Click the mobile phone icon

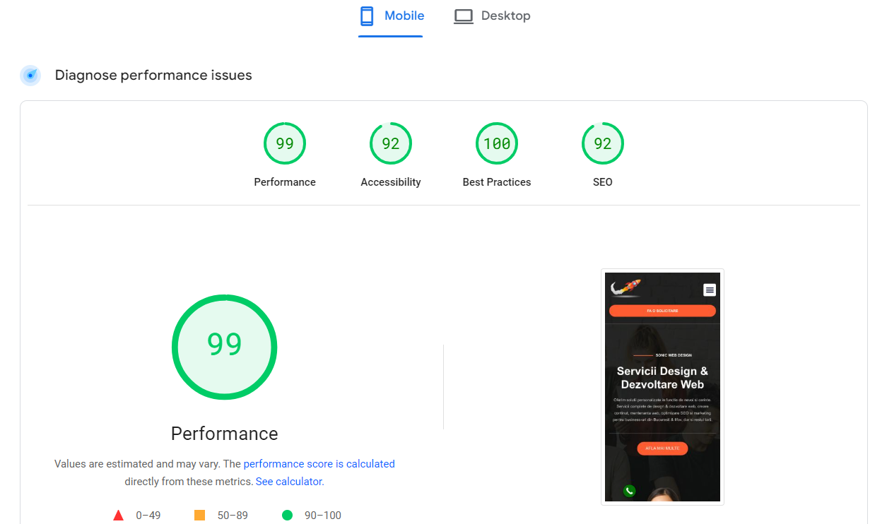coord(366,16)
